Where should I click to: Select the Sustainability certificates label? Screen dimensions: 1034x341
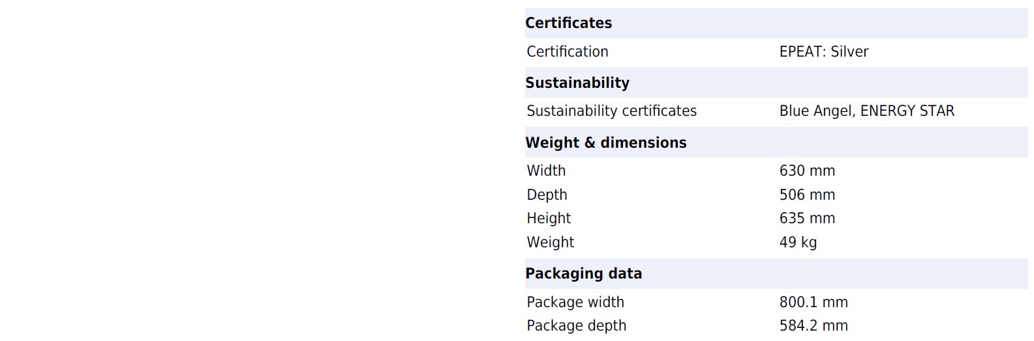pyautogui.click(x=611, y=111)
